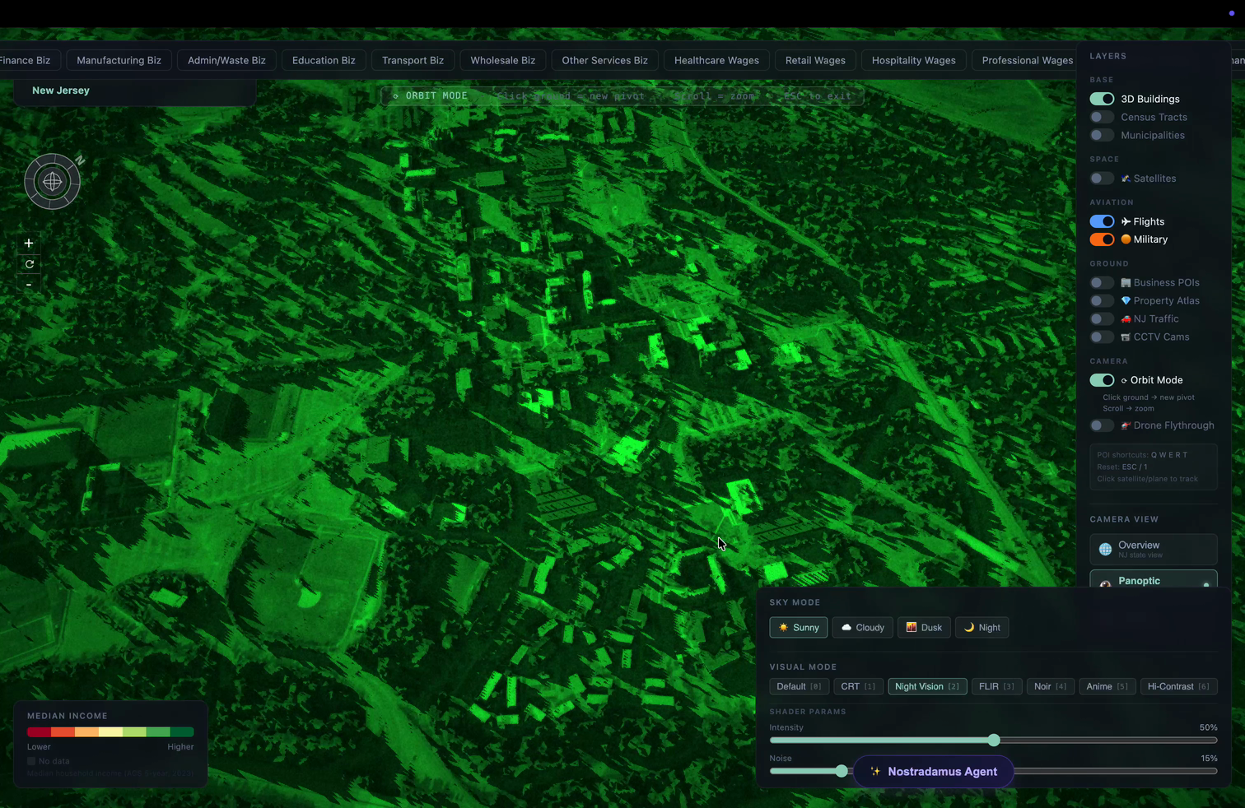1245x808 pixels.
Task: Open the Healthcare Wages tab
Action: point(716,60)
